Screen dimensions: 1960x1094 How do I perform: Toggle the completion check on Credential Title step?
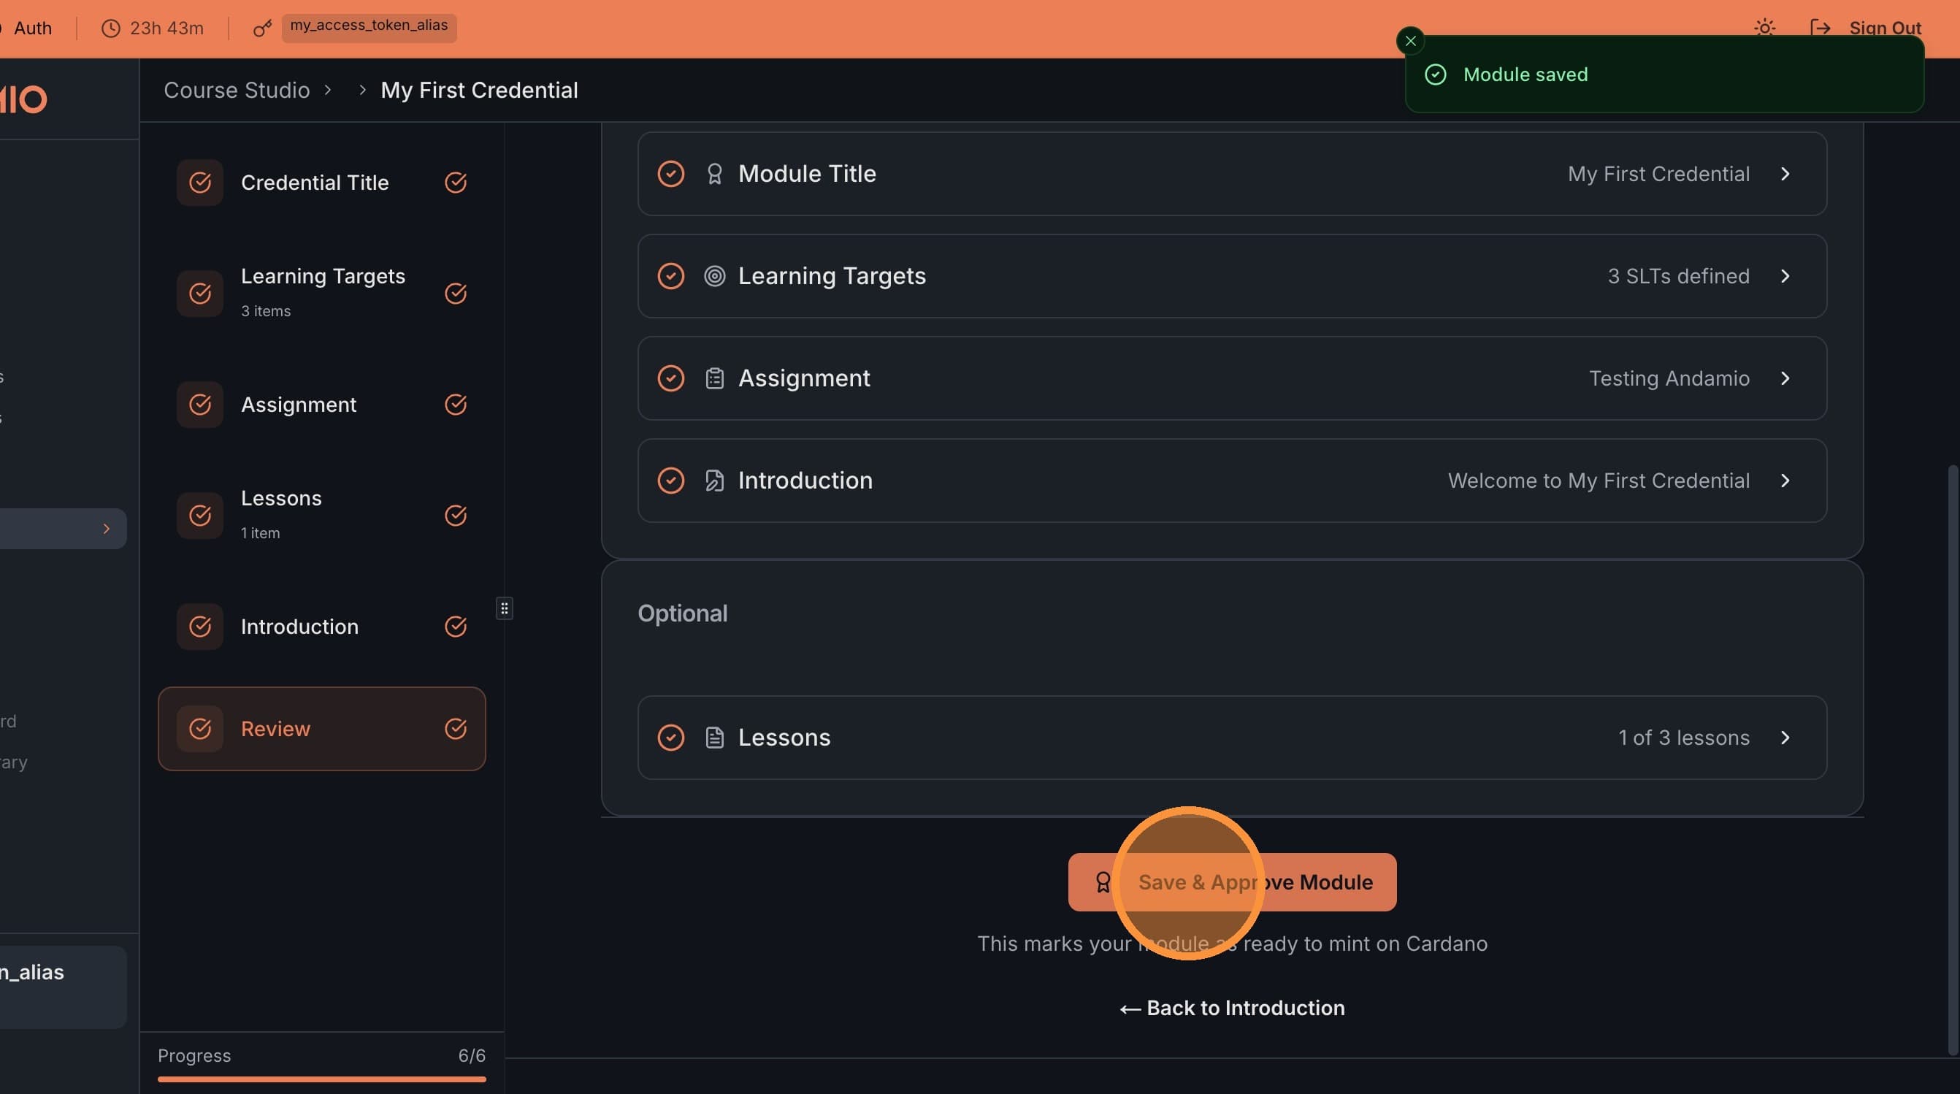coord(456,183)
